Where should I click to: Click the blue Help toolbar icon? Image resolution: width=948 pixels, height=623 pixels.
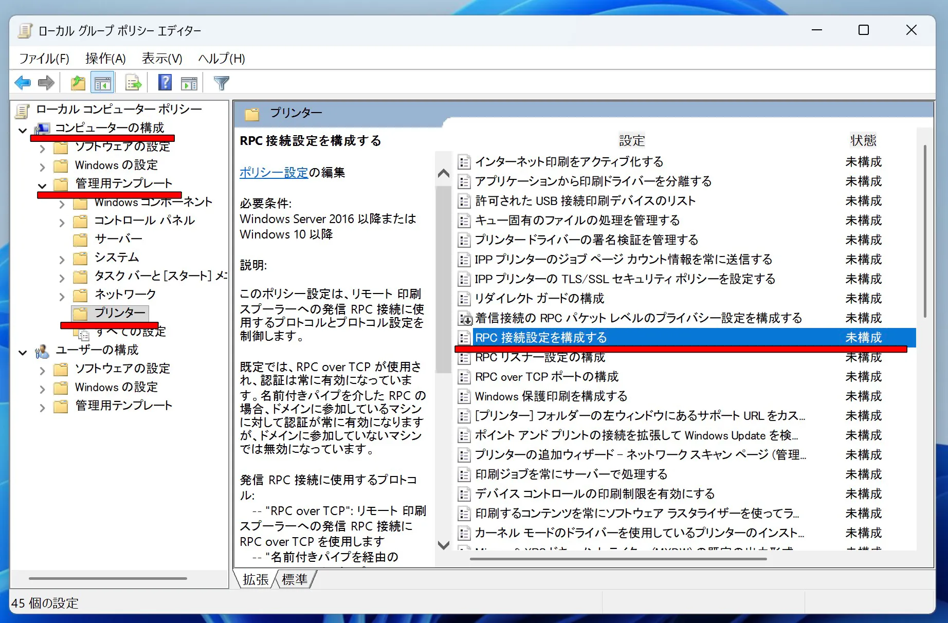click(165, 82)
